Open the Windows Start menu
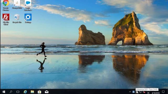Viewport: 168px width, 94px height. coord(4,92)
